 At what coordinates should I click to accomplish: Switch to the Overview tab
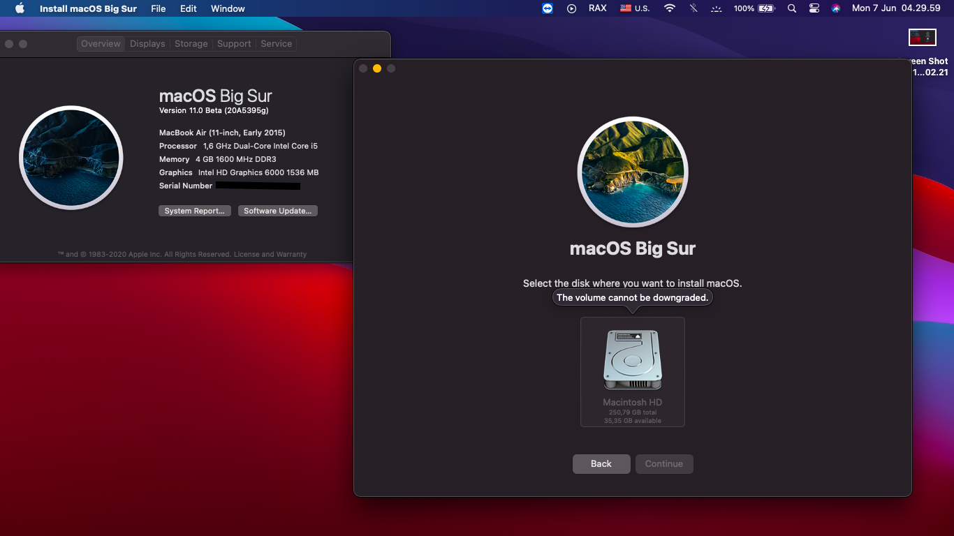(x=101, y=43)
